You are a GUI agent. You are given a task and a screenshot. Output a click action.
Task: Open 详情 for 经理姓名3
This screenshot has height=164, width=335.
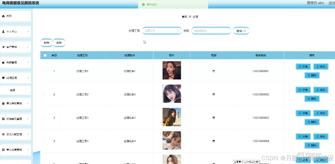[303, 113]
